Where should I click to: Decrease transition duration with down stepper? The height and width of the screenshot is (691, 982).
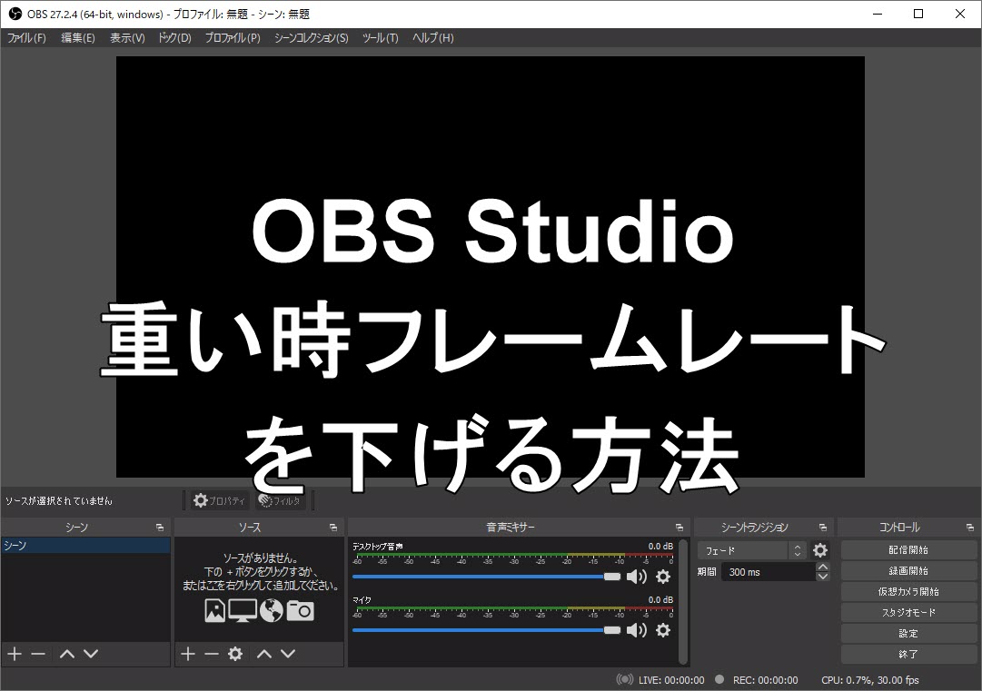pos(823,577)
